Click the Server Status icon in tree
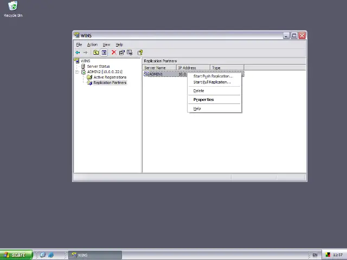The height and width of the screenshot is (260, 347). tap(83, 66)
